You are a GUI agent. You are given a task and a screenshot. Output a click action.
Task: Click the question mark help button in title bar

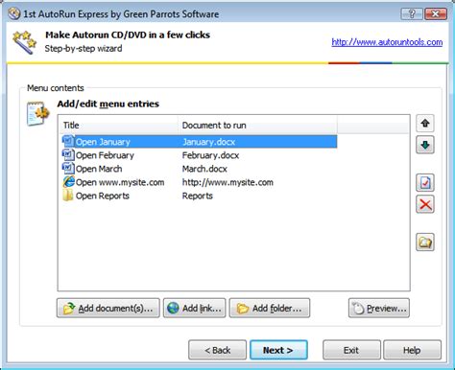click(412, 13)
